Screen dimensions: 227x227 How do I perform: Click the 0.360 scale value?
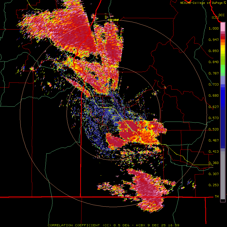click(214, 163)
